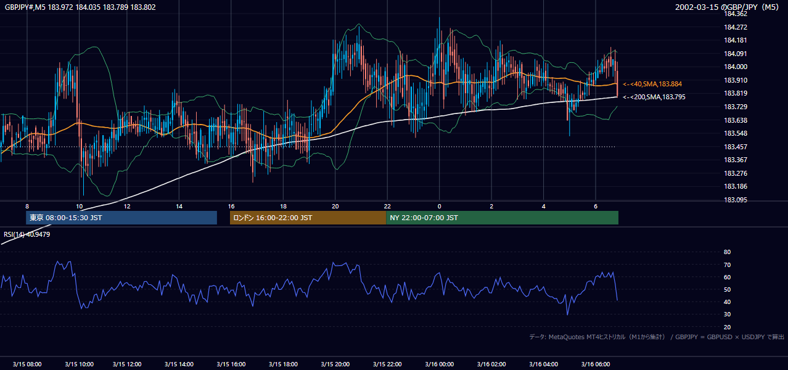This screenshot has width=788, height=370.
Task: Click the 50 level on RSI scale
Action: point(727,289)
